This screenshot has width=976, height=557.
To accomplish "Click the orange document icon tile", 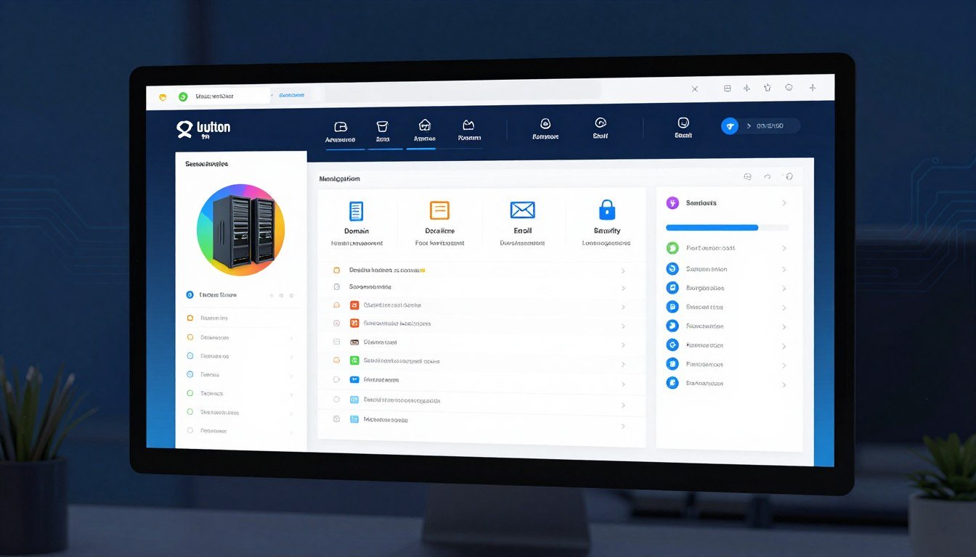I will [439, 210].
